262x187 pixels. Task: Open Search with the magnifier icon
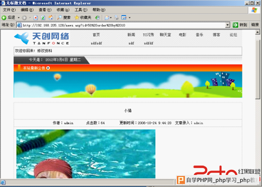(59, 18)
